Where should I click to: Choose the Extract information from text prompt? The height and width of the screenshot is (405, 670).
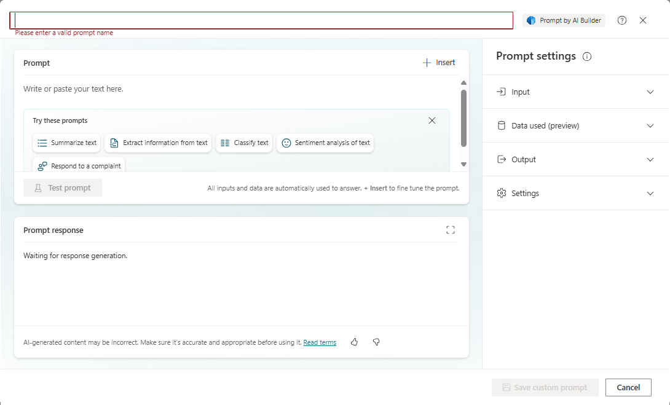159,143
